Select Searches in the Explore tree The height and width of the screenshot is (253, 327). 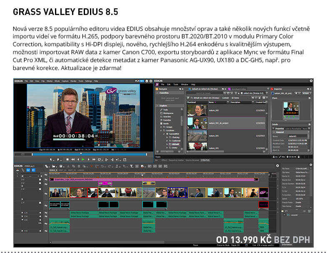pos(167,117)
